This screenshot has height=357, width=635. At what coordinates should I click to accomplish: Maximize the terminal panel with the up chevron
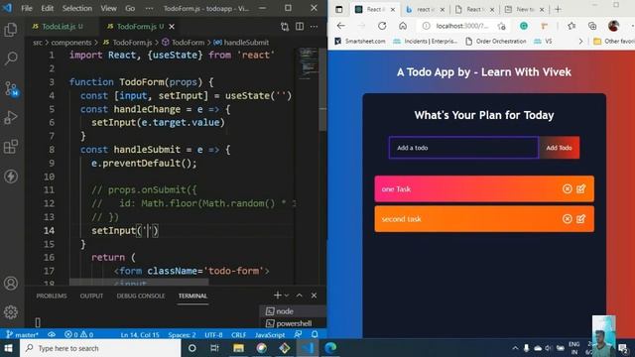[x=300, y=296]
